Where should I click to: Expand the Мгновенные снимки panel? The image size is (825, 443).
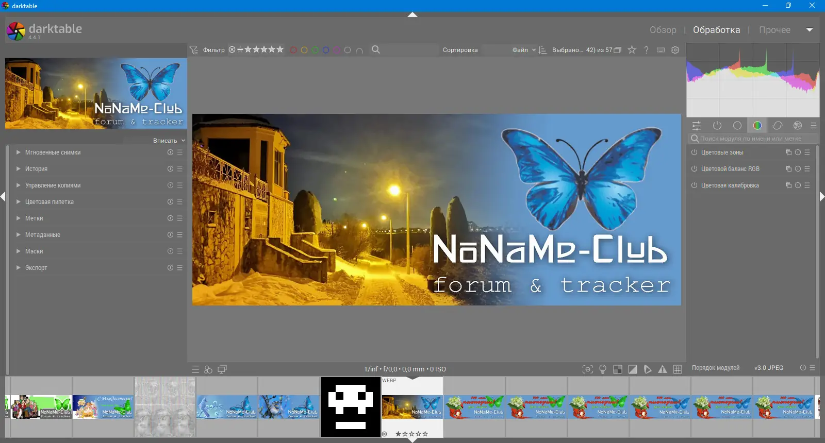tap(19, 152)
